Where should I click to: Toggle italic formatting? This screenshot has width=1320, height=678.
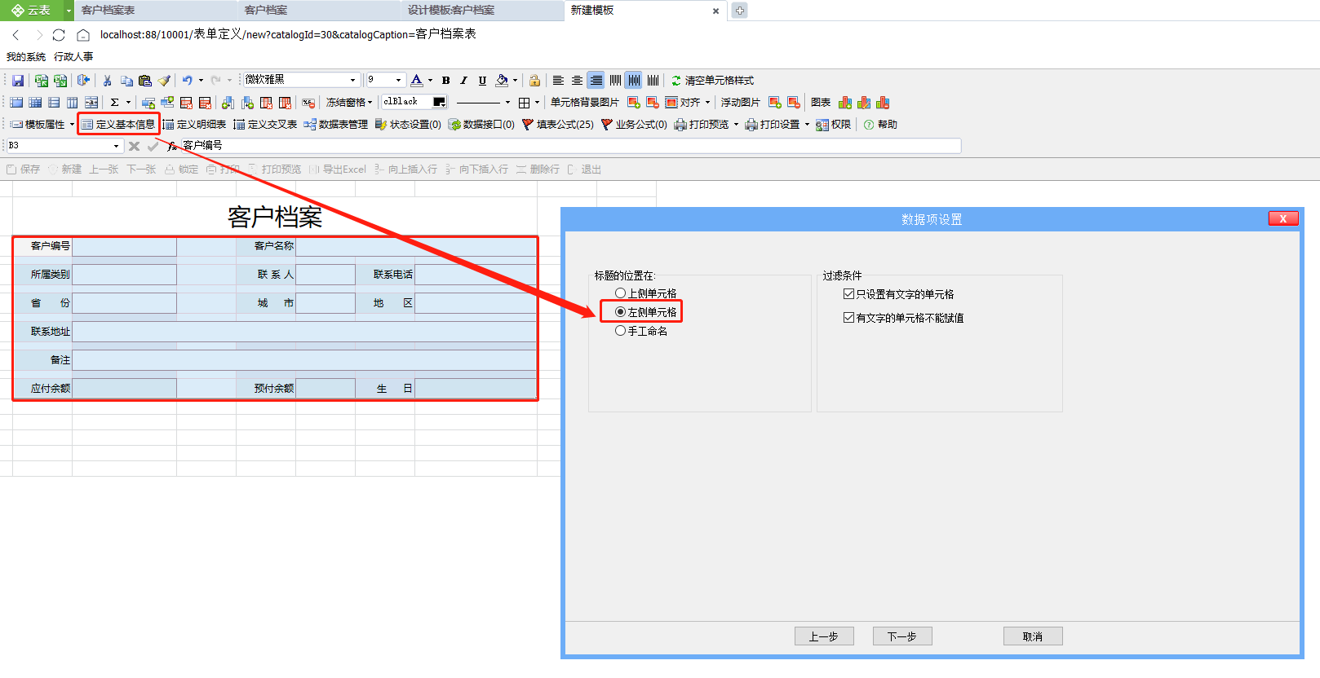click(x=463, y=80)
